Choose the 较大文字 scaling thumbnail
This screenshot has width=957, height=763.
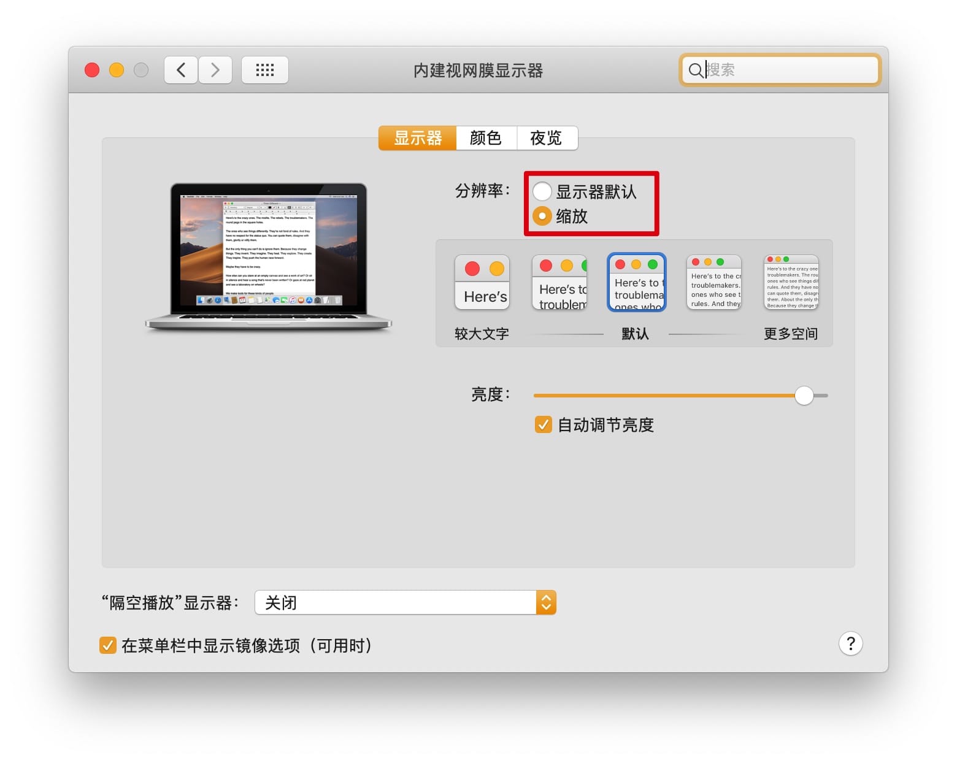tap(482, 282)
